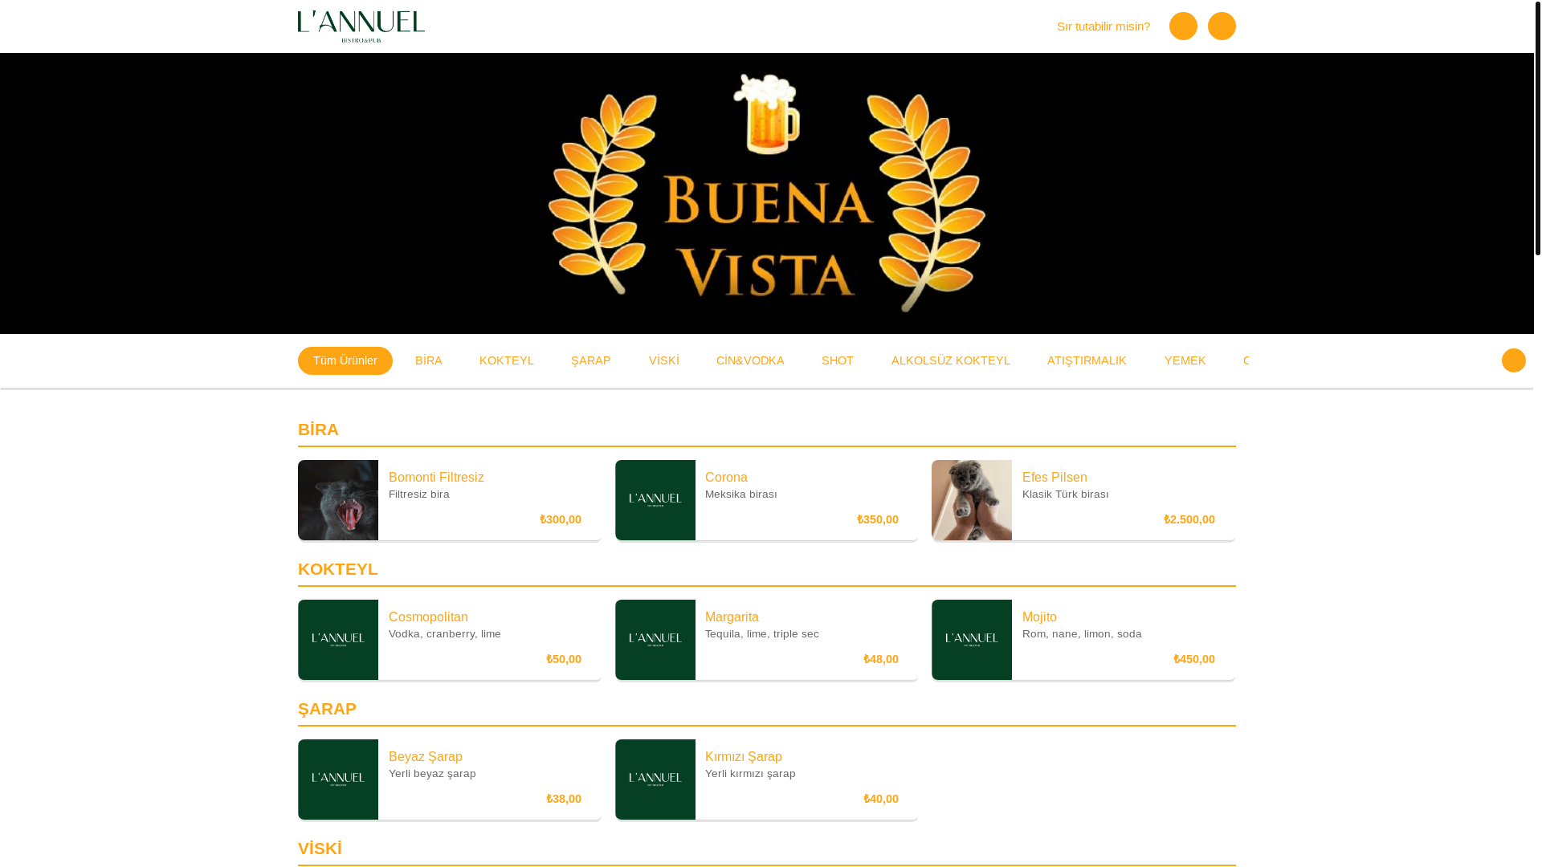Click the 'Tequila, lime, triple sec' description
Screen dimensions: 1542x867
[x=762, y=633]
